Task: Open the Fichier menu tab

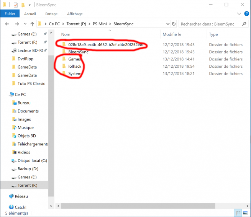Action: (x=10, y=14)
